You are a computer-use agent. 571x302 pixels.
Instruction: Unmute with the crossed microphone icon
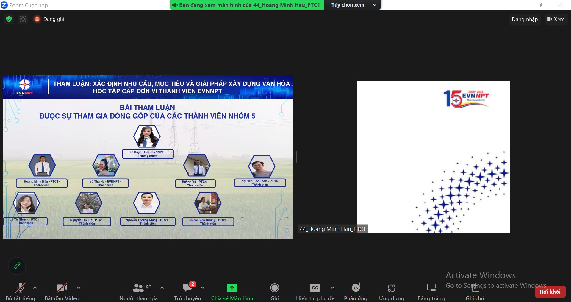click(x=20, y=288)
